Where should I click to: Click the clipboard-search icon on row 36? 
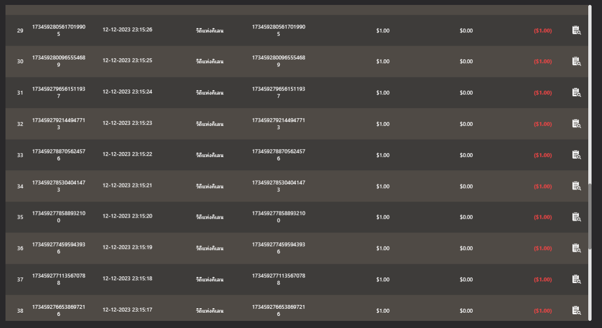[x=576, y=248]
